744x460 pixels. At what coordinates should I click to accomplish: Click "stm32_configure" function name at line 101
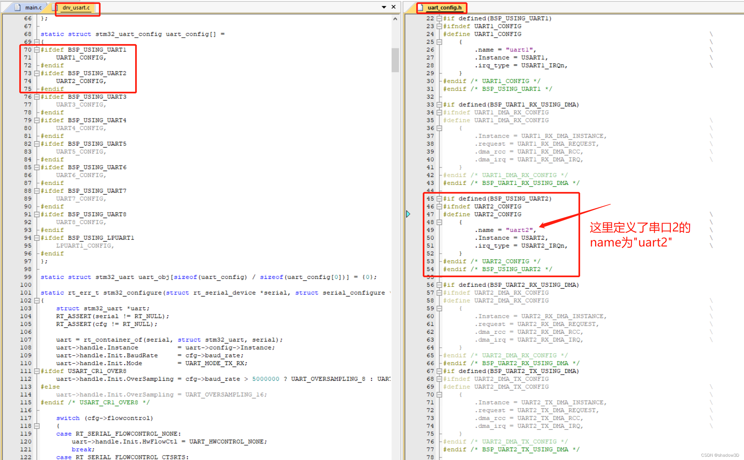click(133, 293)
